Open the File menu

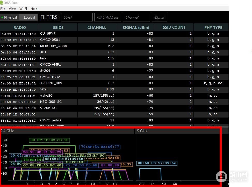3,9
